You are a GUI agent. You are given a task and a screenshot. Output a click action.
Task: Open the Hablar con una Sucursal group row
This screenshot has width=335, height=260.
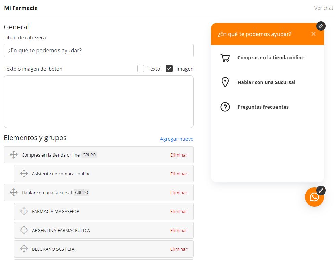click(x=99, y=193)
